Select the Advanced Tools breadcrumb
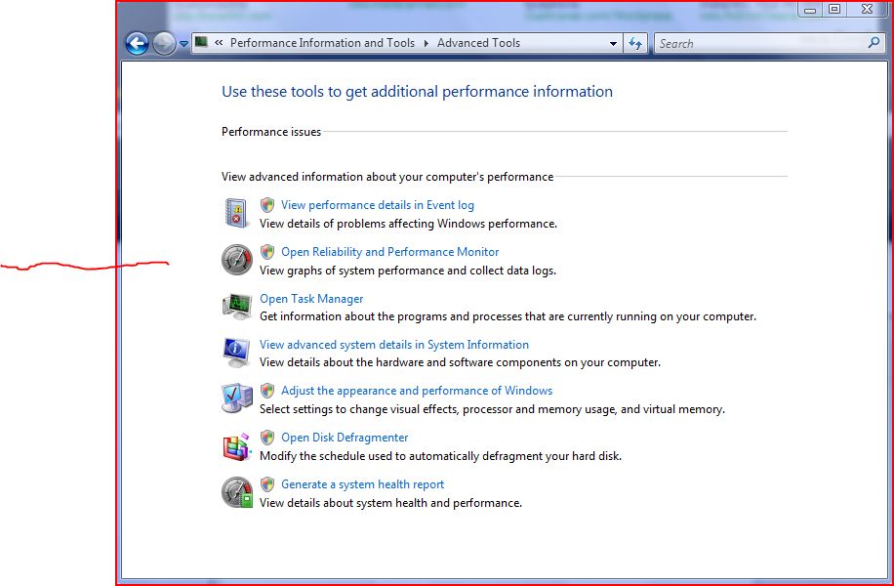 (478, 43)
